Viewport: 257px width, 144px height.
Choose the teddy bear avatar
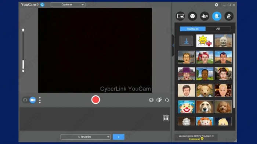[x=205, y=91]
